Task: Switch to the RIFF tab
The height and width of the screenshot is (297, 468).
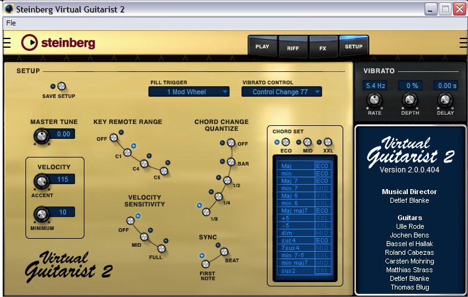Action: (293, 48)
